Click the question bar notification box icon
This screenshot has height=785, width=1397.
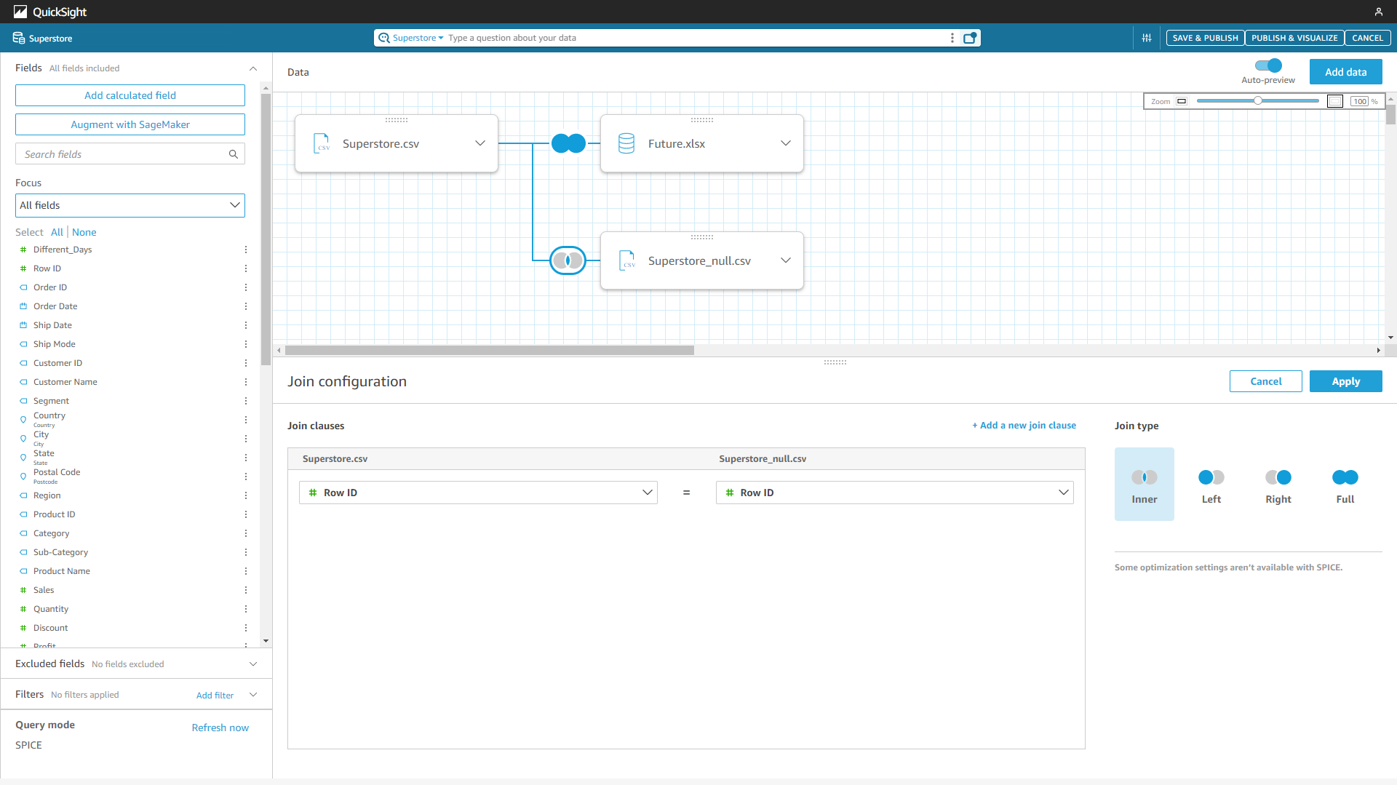[x=970, y=38]
